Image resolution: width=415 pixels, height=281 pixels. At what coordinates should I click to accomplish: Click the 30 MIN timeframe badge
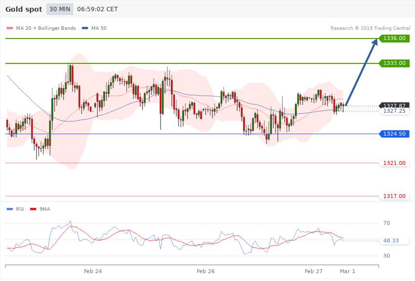(x=60, y=9)
